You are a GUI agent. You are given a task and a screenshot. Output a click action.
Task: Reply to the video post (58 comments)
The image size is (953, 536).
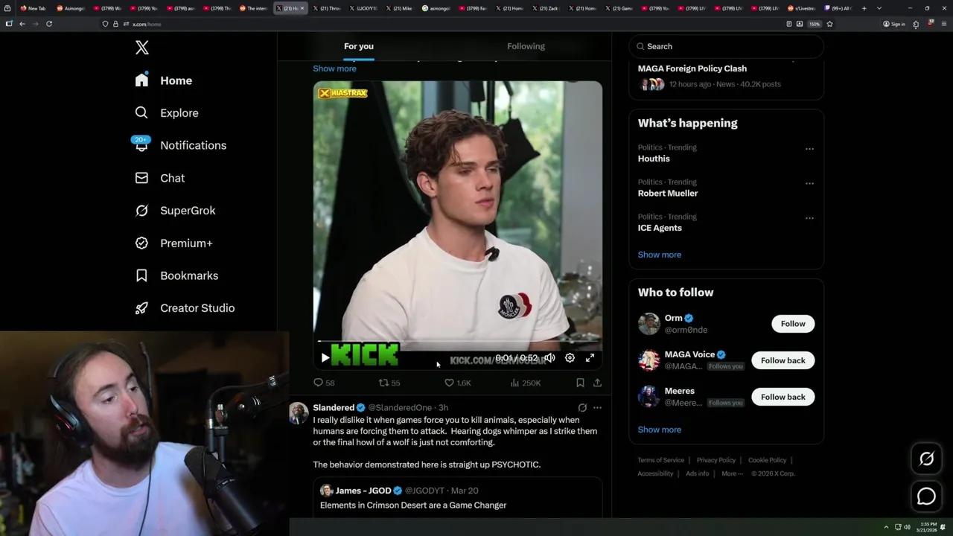(324, 383)
